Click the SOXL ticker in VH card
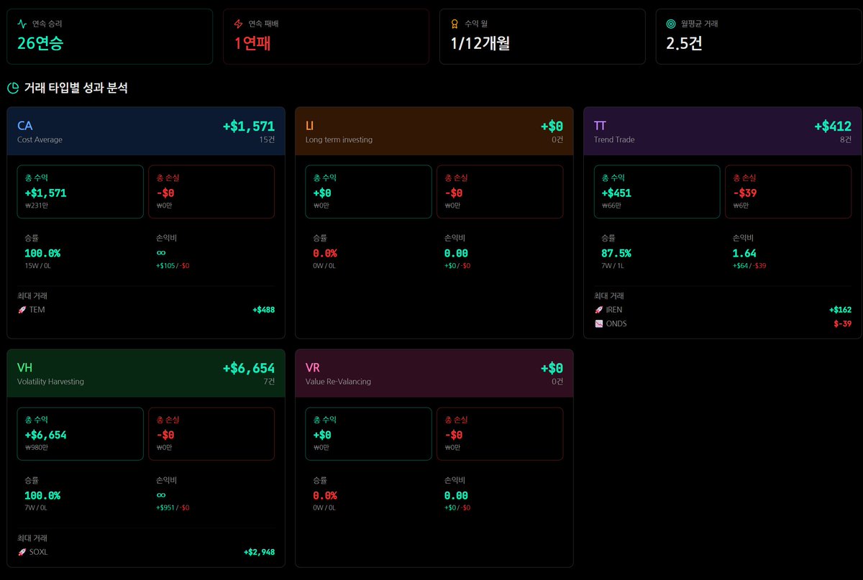The image size is (863, 580). click(39, 552)
